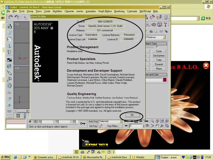
Task: Click the time slider showing 0
Action: coord(23,111)
